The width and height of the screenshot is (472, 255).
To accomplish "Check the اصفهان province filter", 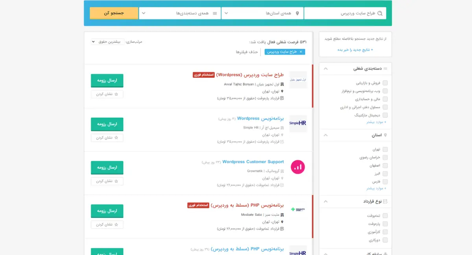I will pos(385,166).
